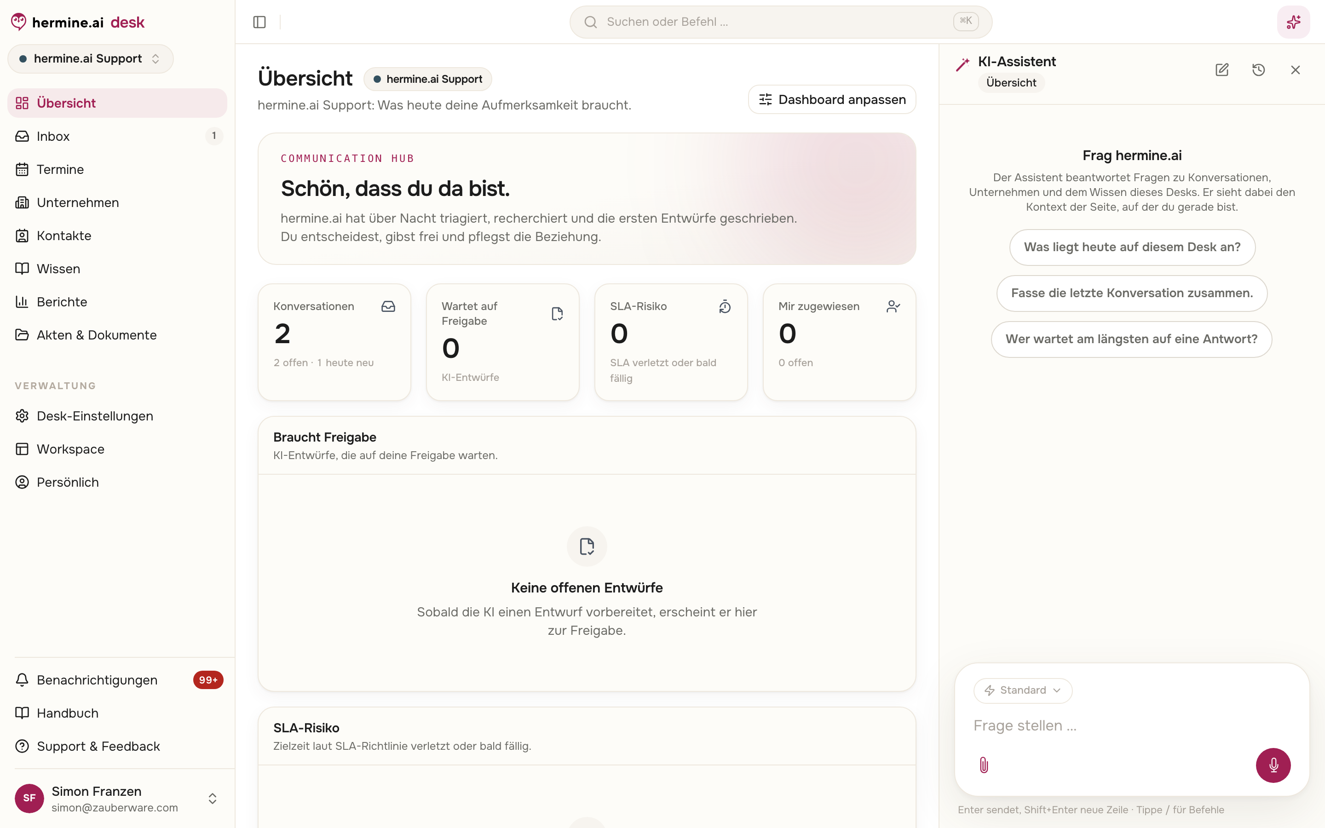Open Termine in the sidebar
Viewport: 1325px width, 828px height.
click(x=117, y=170)
